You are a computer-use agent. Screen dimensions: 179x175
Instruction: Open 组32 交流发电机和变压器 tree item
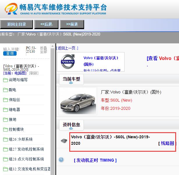[x=30, y=169]
